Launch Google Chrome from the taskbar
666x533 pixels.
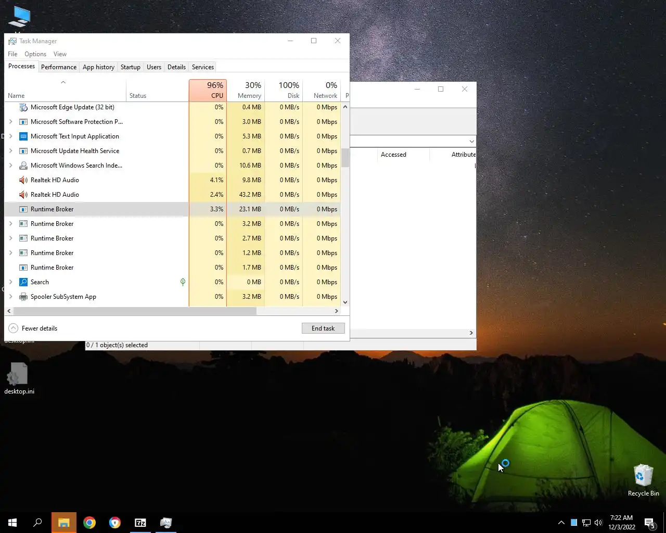(89, 523)
